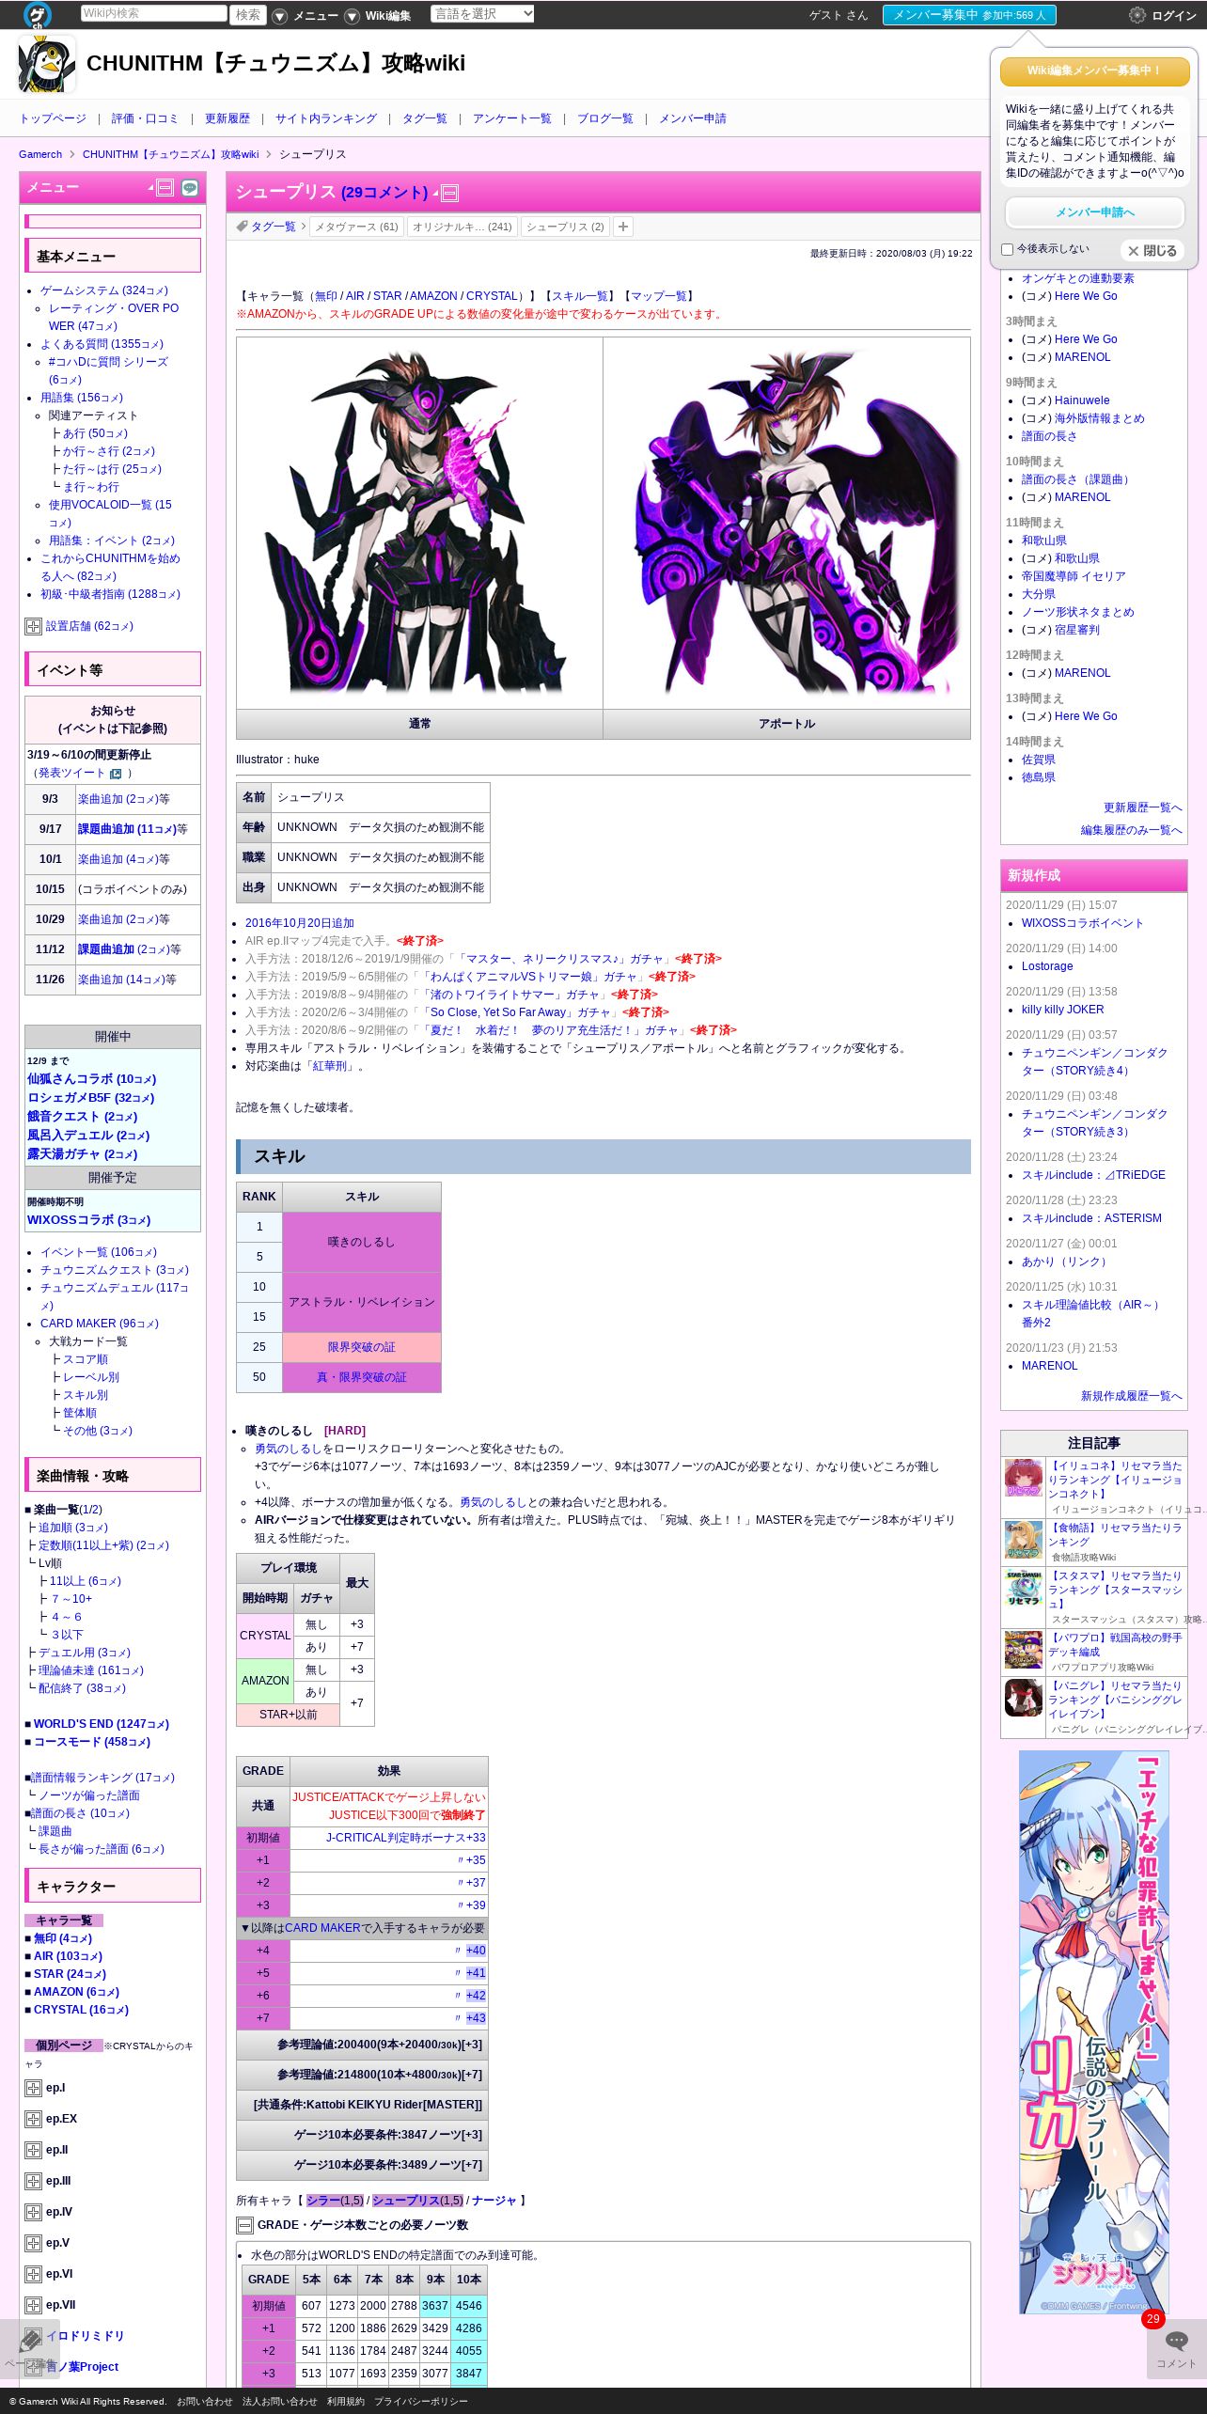1207x2414 pixels.
Task: Open sidebar comment bubble icon next to メニュー
Action: point(190,188)
